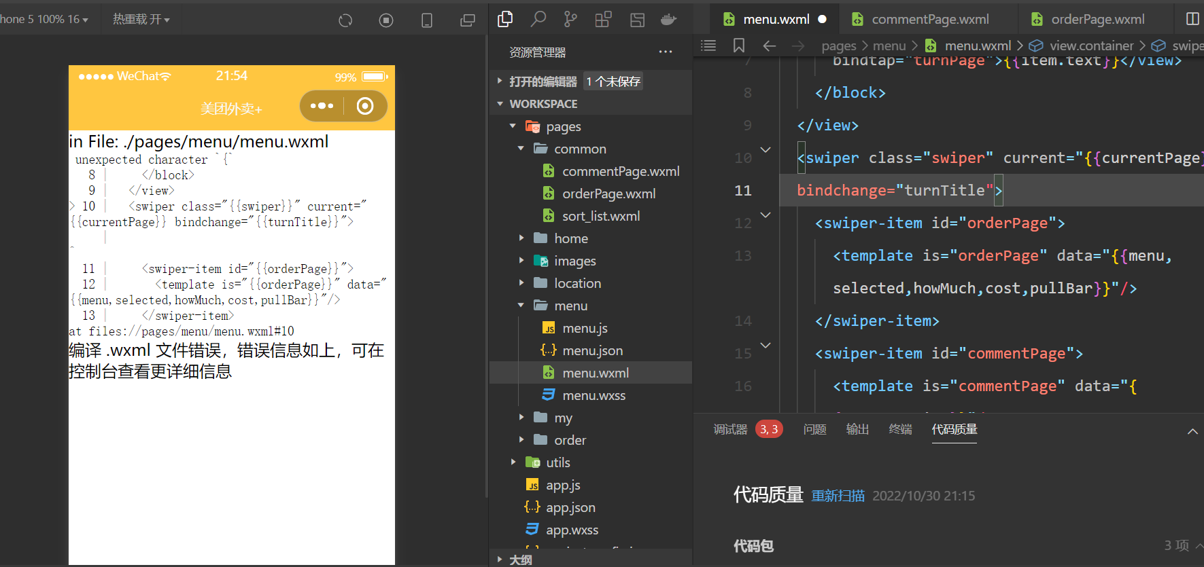Select the 代码质量 panel tab
Screen dimensions: 1204x567
pos(954,429)
